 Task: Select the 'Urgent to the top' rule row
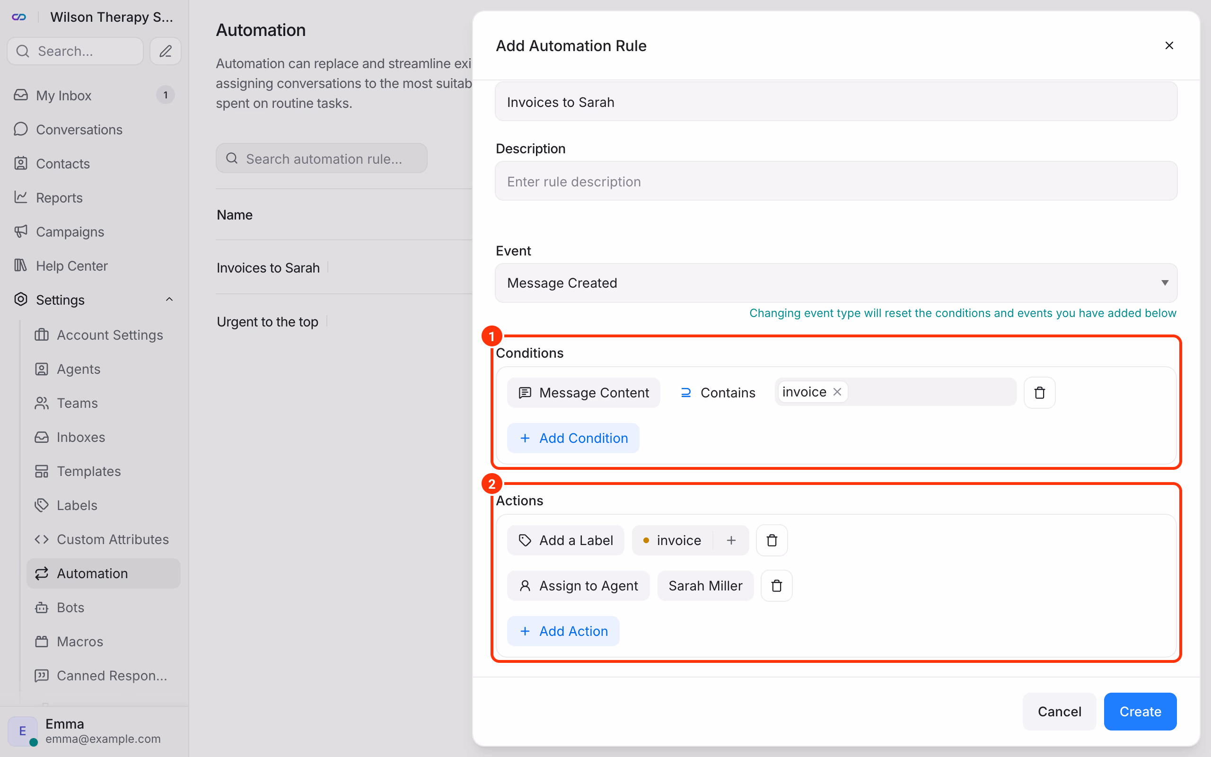click(344, 321)
